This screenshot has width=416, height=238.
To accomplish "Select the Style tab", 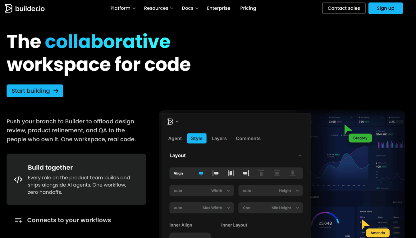I will pyautogui.click(x=197, y=139).
